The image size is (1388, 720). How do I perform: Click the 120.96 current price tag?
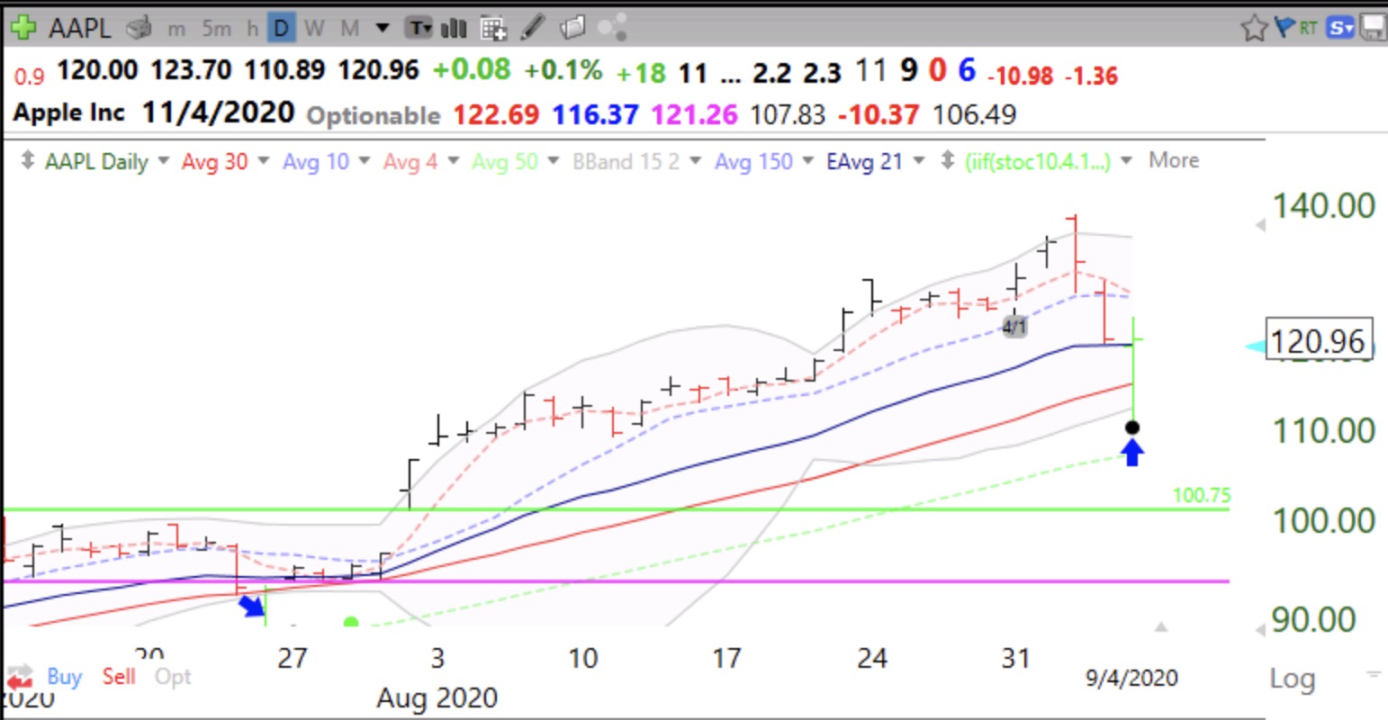1319,341
